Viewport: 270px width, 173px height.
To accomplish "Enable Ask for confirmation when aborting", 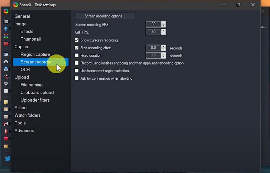I will [x=76, y=78].
